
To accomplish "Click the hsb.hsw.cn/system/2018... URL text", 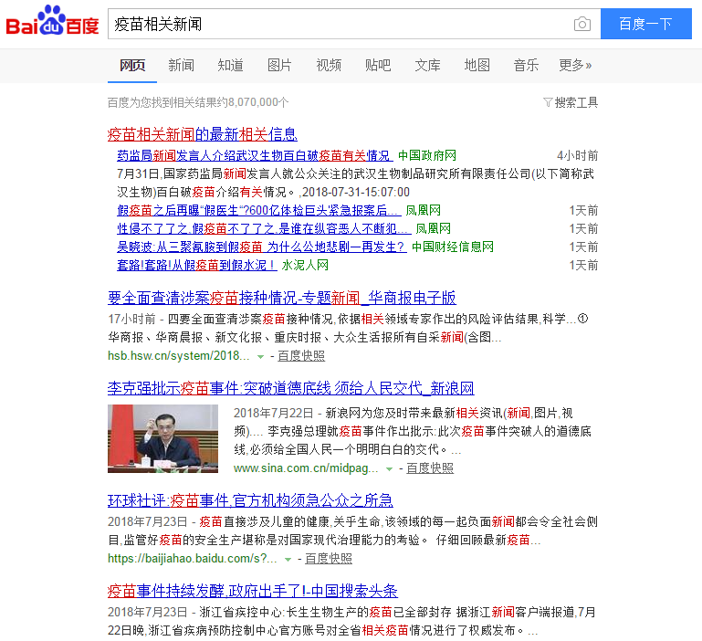I will point(179,356).
